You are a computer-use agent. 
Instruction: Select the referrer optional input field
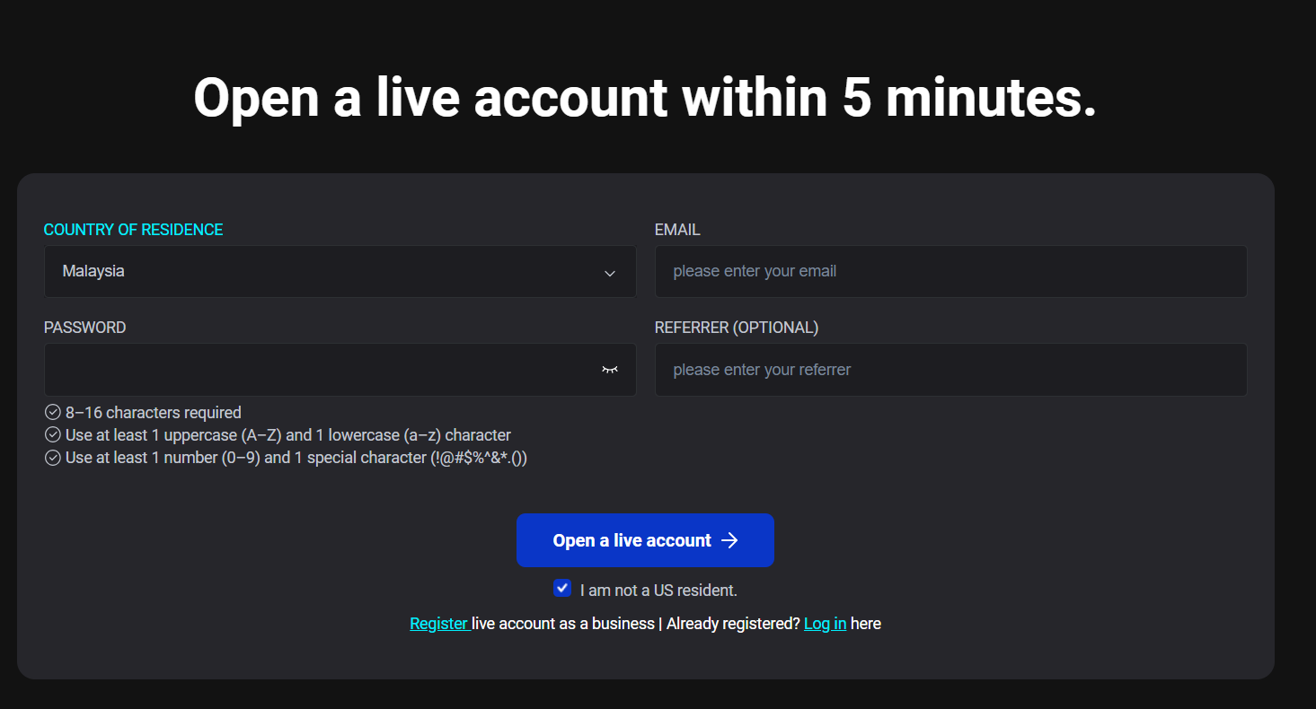pyautogui.click(x=950, y=370)
